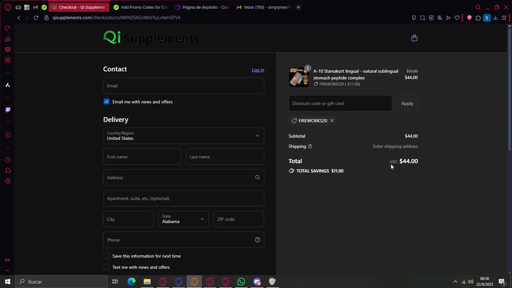Add page to bookmarks heart icon
Screen dimensions: 512x288
[x=457, y=18]
